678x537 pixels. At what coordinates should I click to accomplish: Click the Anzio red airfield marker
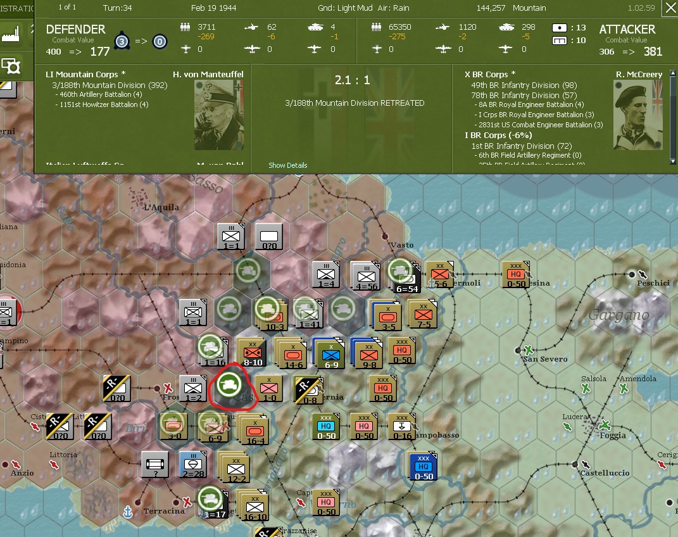16,464
